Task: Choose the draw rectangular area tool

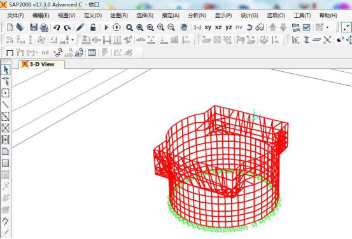Action: click(6, 163)
